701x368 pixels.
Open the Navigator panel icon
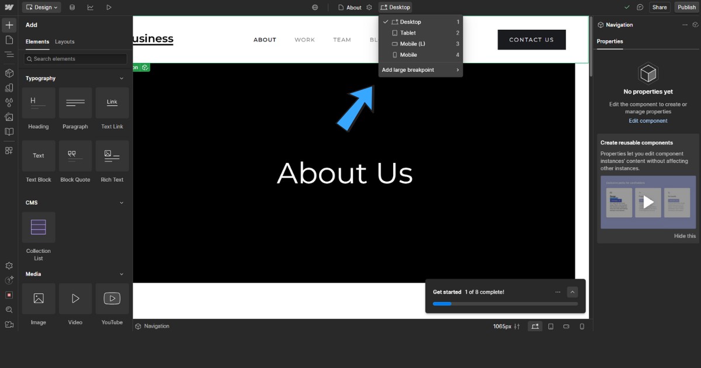(x=9, y=54)
